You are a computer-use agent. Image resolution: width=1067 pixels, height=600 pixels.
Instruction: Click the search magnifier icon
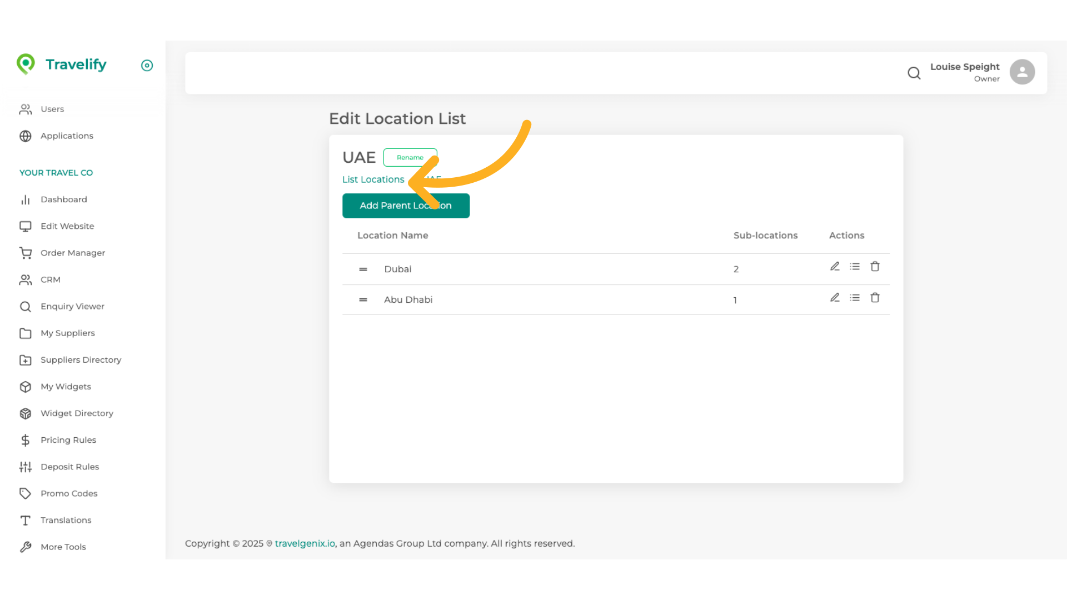(914, 73)
